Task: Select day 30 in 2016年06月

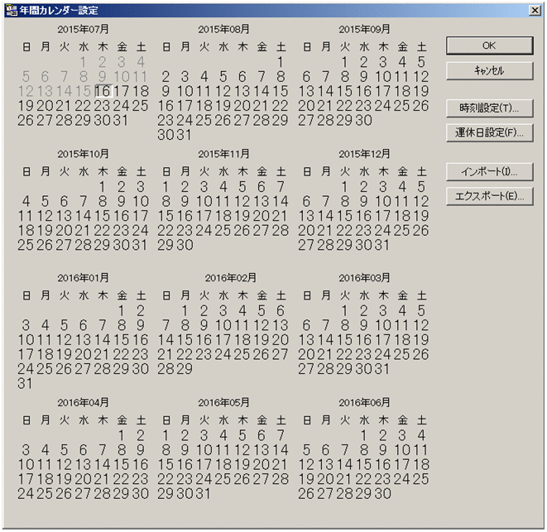Action: click(x=383, y=494)
